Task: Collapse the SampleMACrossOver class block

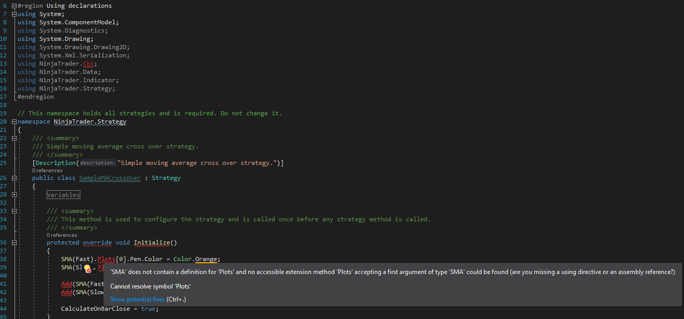Action: point(14,178)
